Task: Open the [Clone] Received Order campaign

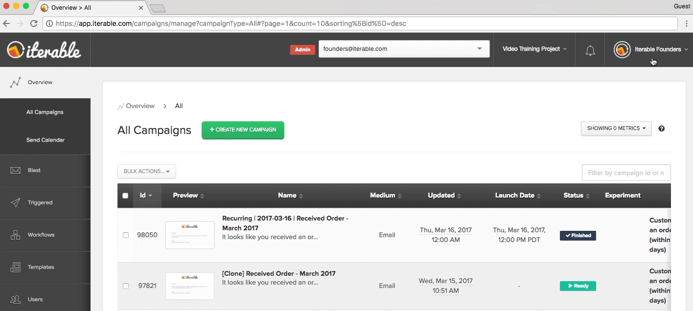Action: coord(279,273)
